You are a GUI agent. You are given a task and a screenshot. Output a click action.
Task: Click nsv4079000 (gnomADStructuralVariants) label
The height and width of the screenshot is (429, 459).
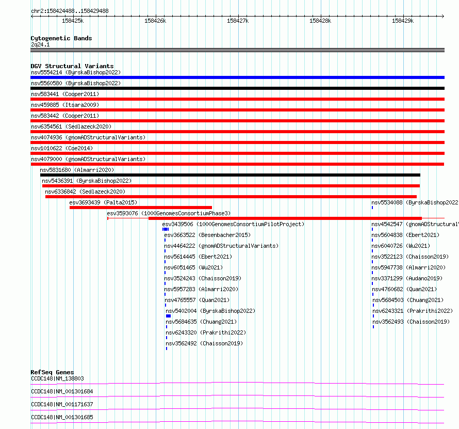88,159
